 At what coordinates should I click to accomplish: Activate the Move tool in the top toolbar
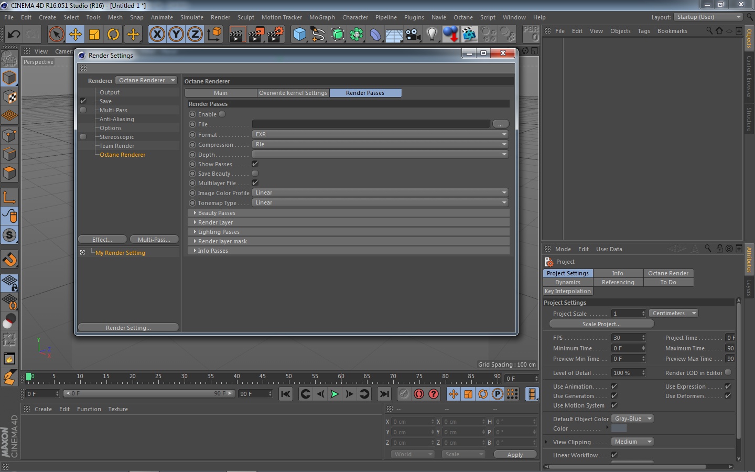tap(75, 35)
